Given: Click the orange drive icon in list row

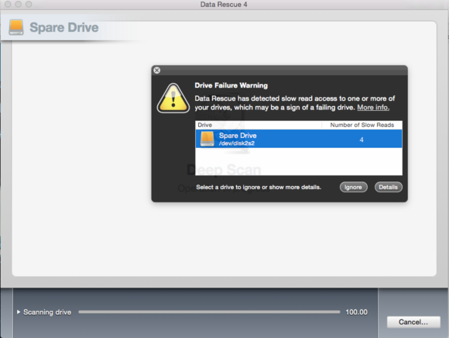Looking at the screenshot, I should [207, 139].
